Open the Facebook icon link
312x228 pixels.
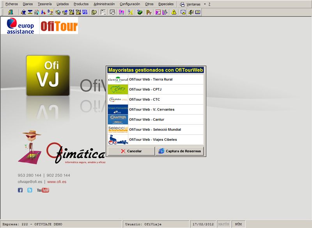click(x=20, y=190)
